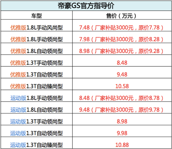Select the 运动版1.3T手动领尚型 row
This screenshot has height=149, width=172.
(x=86, y=121)
